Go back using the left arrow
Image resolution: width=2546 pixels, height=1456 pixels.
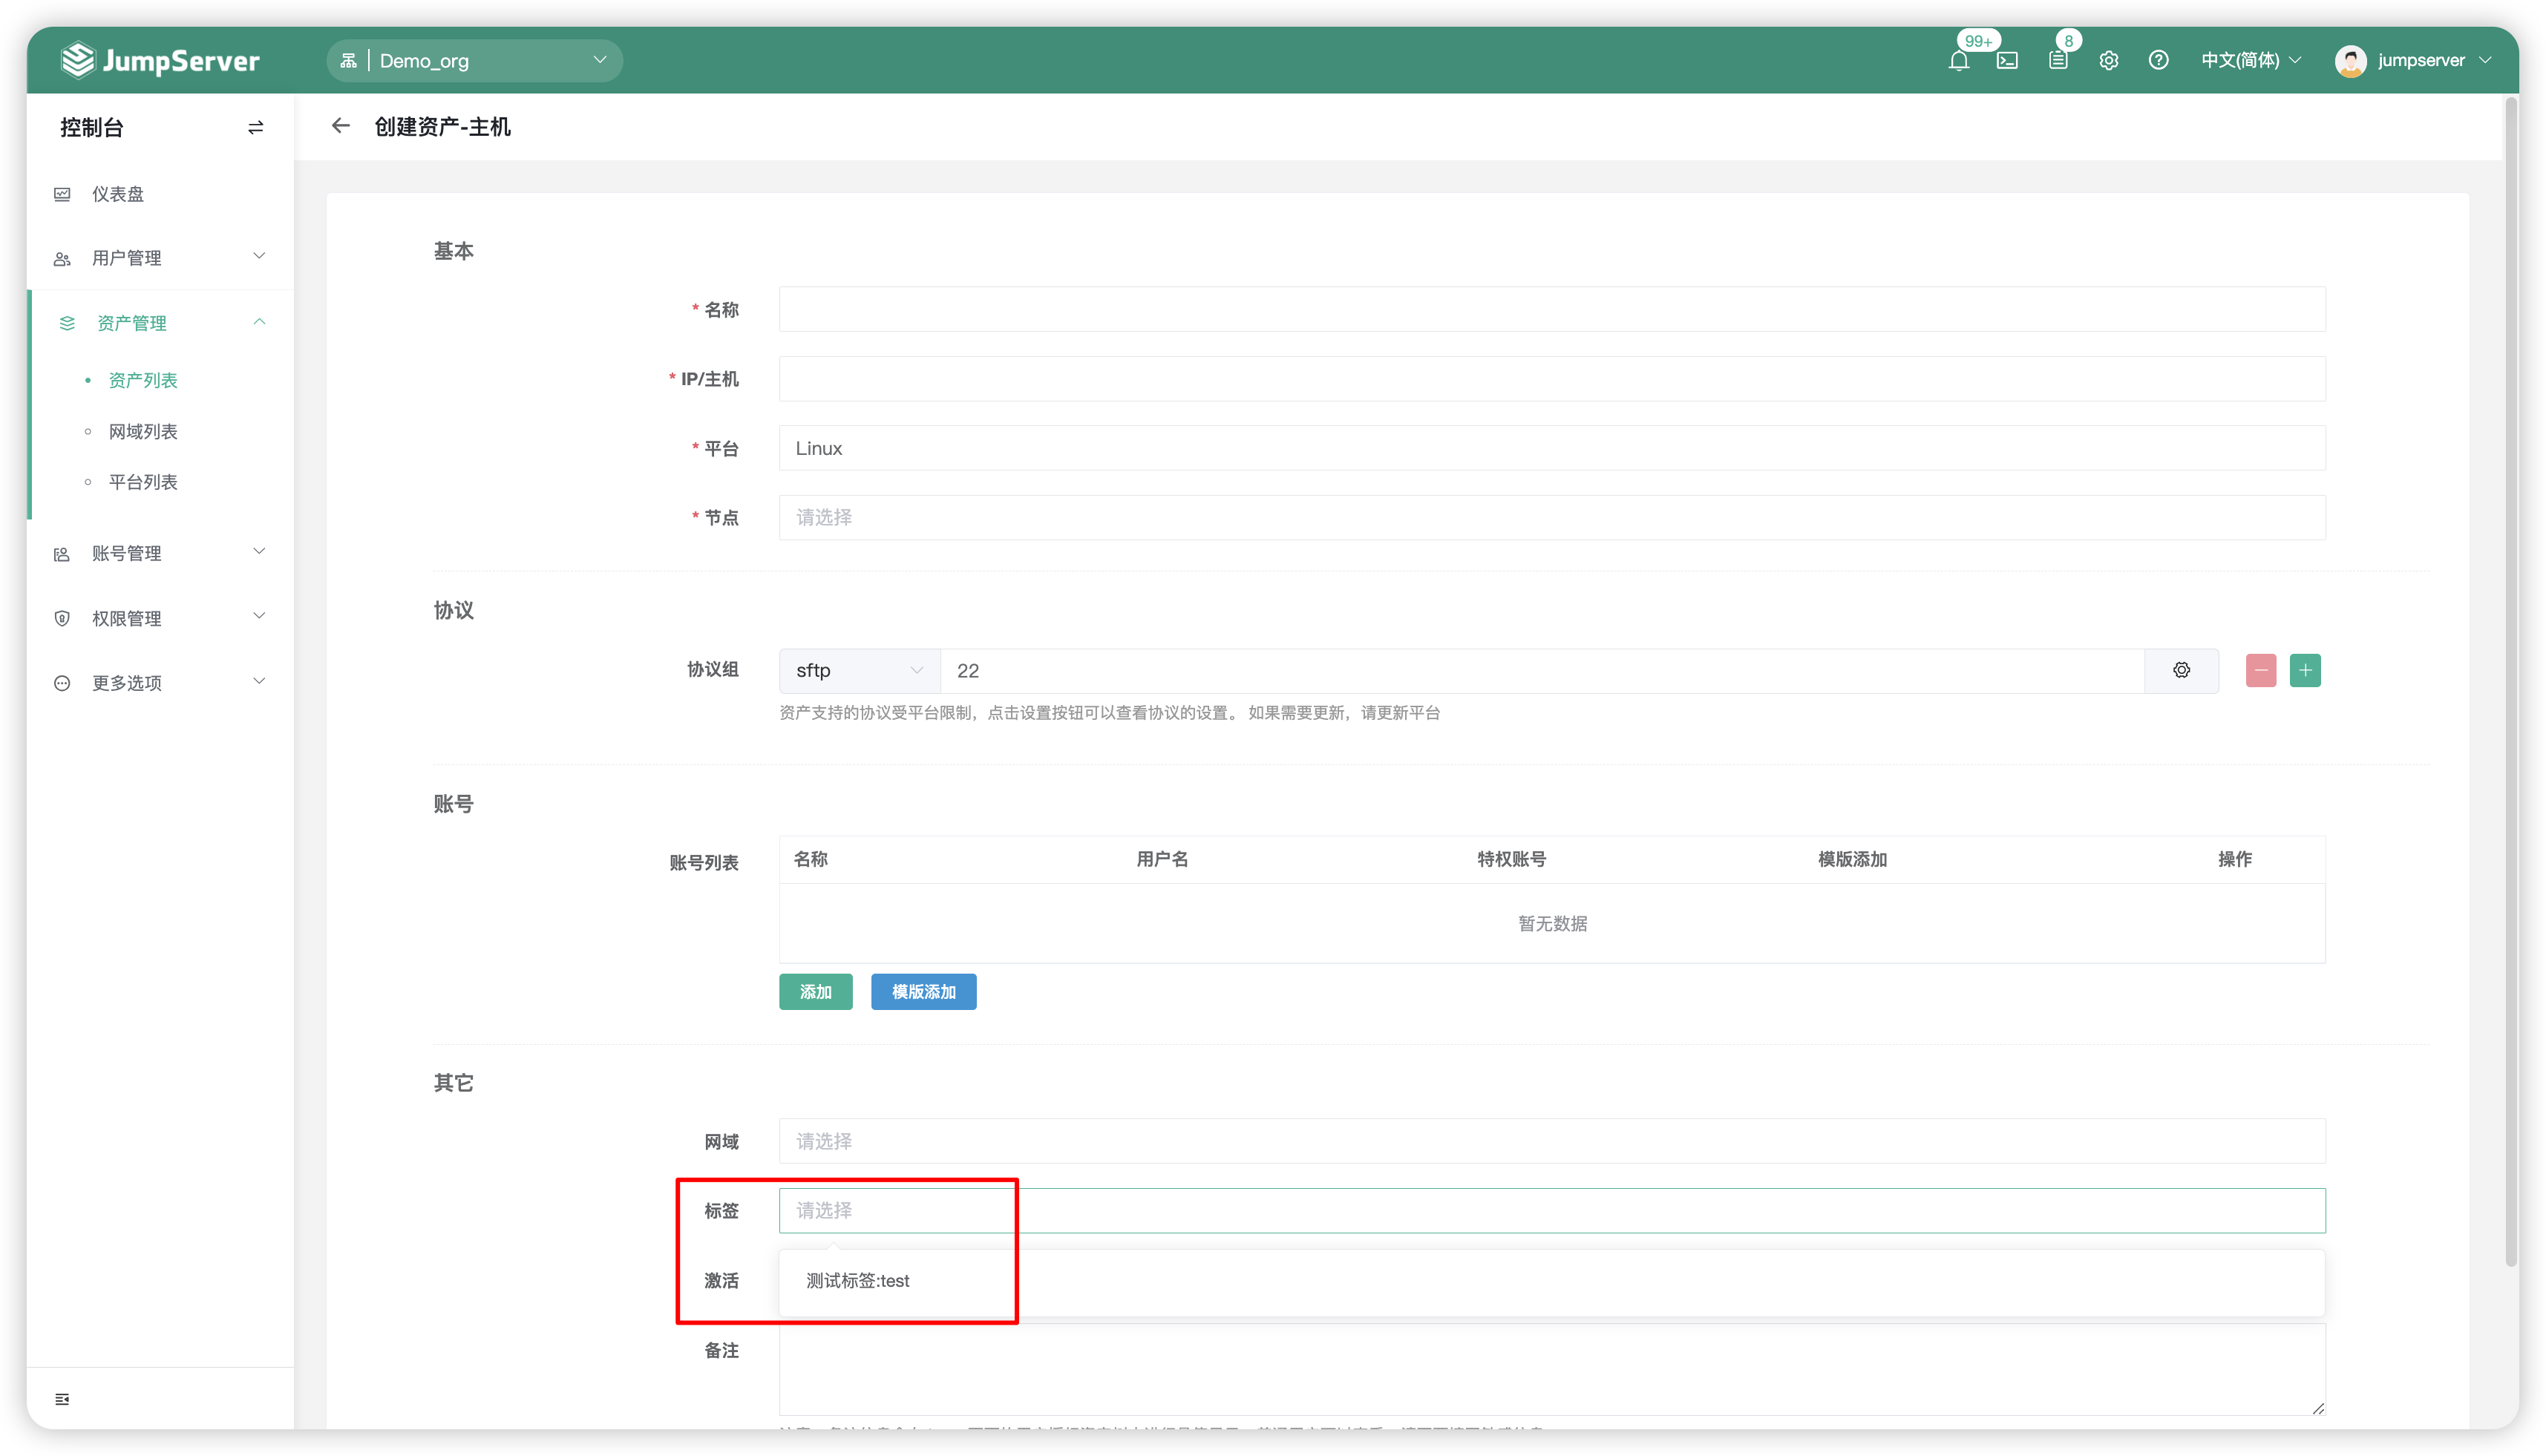pyautogui.click(x=341, y=126)
